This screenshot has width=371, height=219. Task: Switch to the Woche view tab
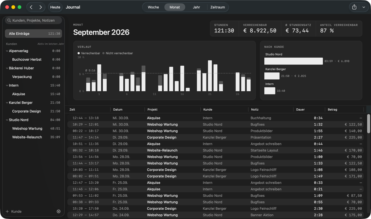(x=153, y=7)
